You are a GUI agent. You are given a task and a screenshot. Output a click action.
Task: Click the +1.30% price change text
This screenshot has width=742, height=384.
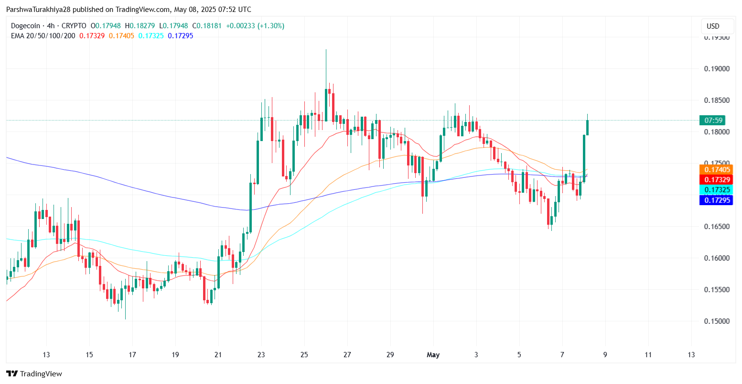click(x=271, y=26)
